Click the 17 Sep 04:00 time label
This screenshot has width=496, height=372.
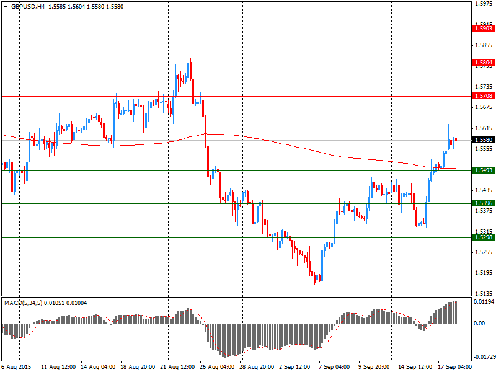455,367
